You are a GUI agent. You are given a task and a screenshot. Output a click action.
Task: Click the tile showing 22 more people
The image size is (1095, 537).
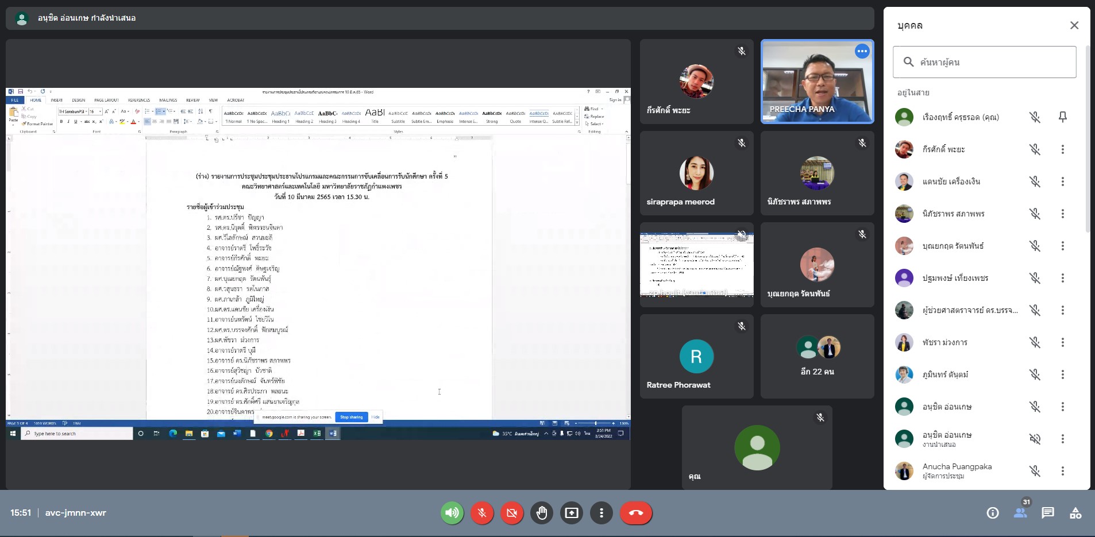pos(817,356)
